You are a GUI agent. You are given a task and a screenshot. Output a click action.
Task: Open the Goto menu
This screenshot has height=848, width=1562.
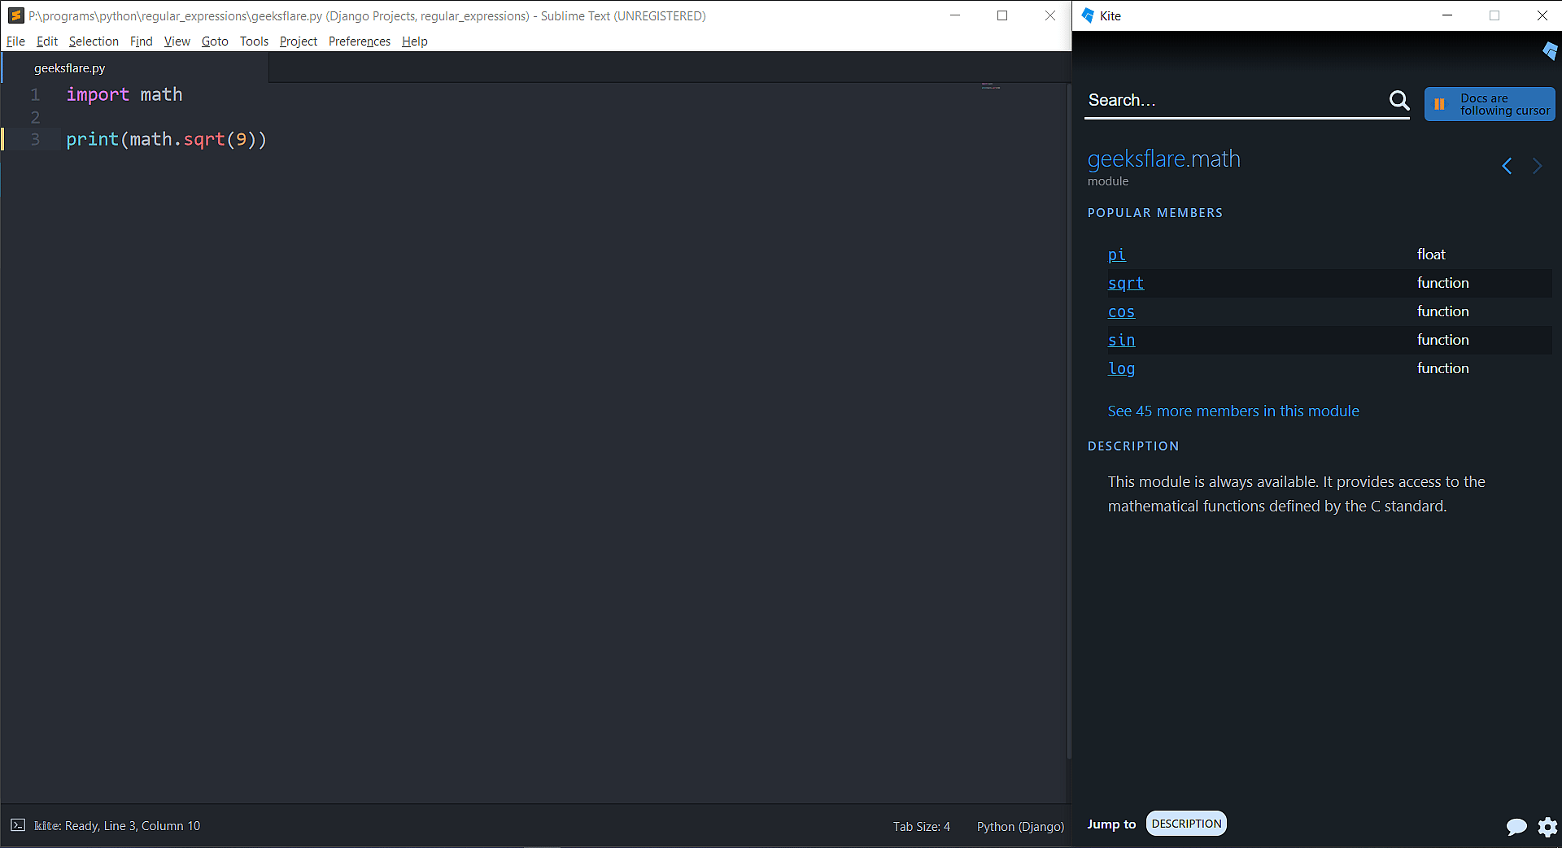click(x=215, y=41)
